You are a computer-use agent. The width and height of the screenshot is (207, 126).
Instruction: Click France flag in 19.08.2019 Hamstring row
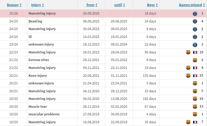tap(195, 122)
